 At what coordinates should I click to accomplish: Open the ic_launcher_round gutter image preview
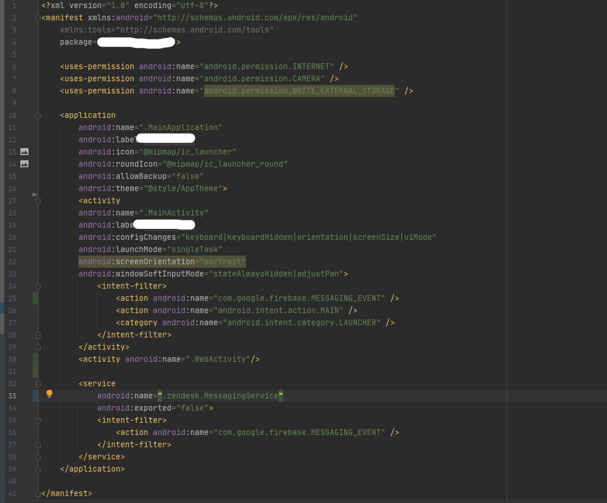24,164
